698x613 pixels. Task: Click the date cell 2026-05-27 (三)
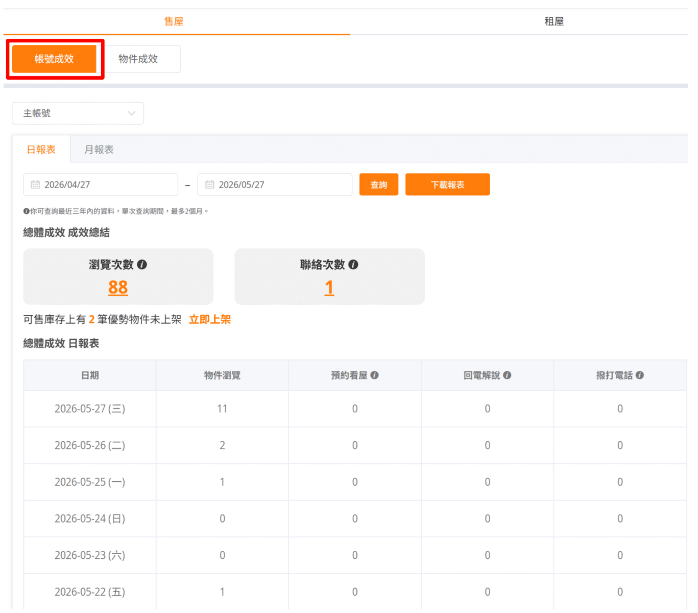[x=90, y=409]
